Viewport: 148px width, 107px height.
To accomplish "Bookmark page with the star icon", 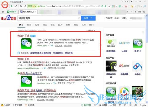I will tap(25, 6).
